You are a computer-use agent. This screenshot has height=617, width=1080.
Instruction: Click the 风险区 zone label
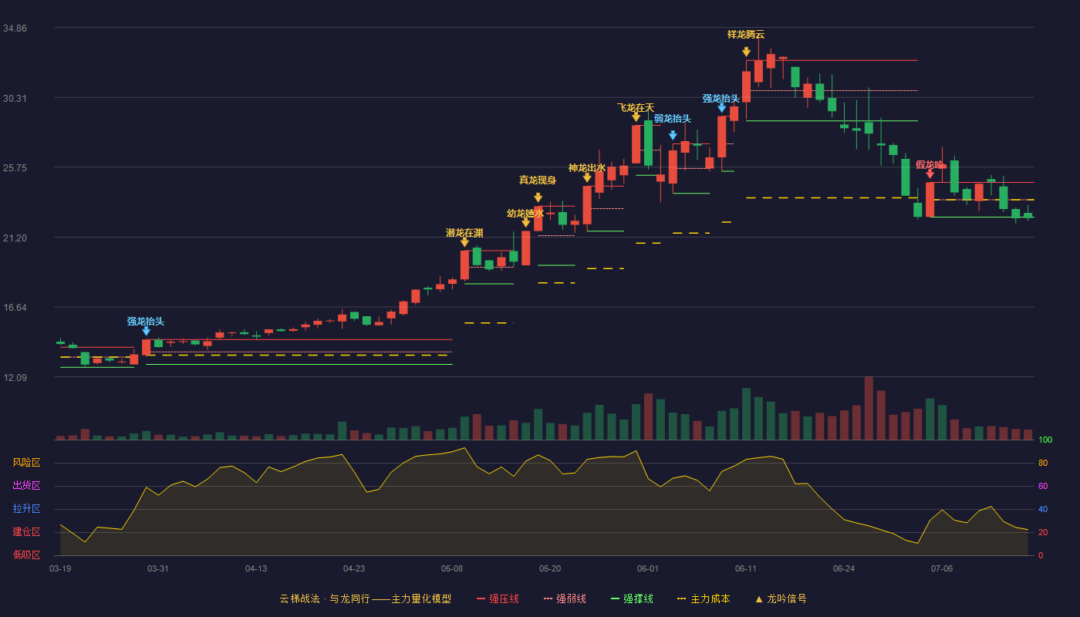pyautogui.click(x=26, y=463)
